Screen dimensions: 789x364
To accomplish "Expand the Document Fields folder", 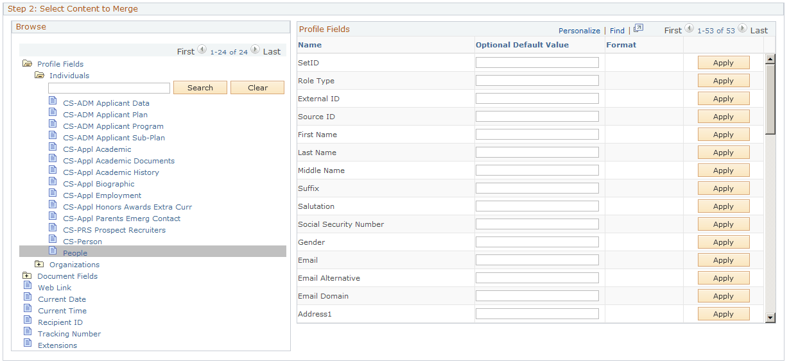I will point(27,276).
